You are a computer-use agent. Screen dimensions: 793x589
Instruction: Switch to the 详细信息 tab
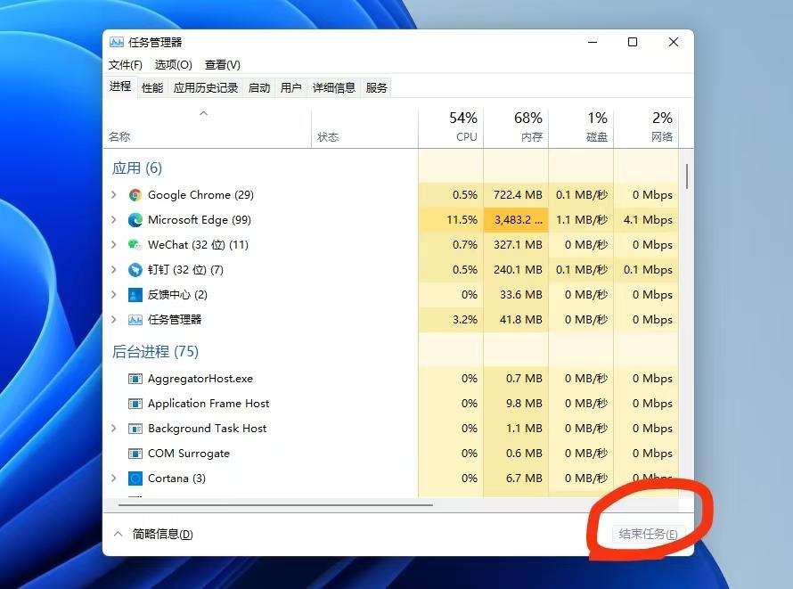(334, 88)
